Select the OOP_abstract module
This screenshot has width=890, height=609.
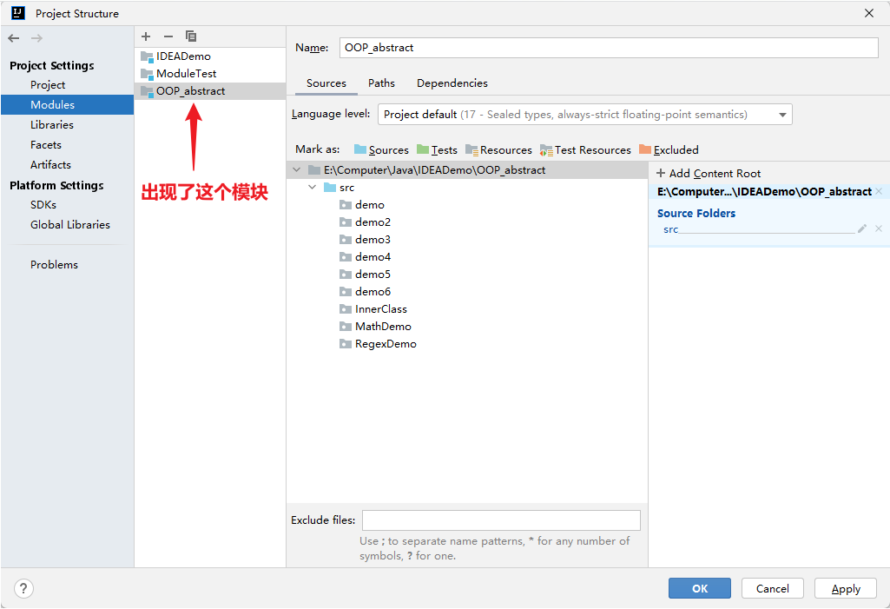tap(210, 91)
